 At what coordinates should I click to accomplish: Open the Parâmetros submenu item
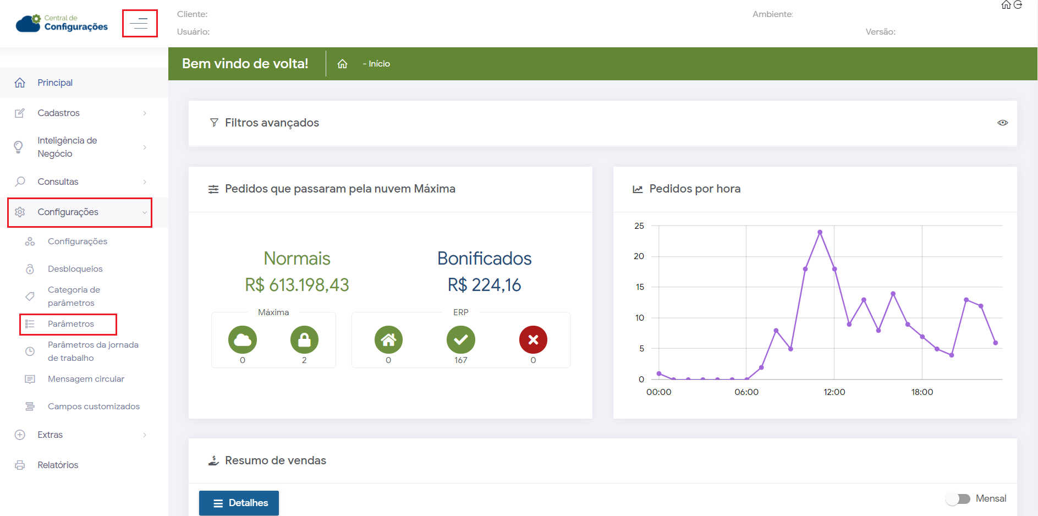[x=71, y=324]
